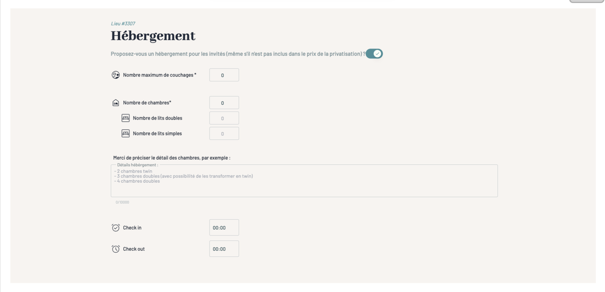Open the Check out time field
605x292 pixels.
tap(224, 249)
